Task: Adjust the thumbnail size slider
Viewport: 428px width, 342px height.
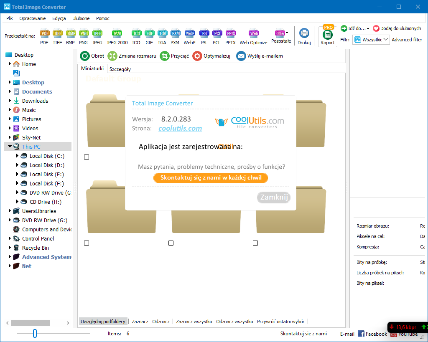Action: pos(35,333)
